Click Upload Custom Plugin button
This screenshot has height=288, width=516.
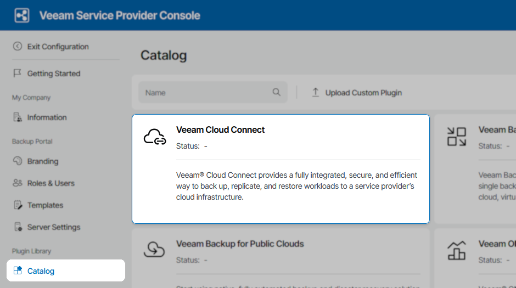[357, 93]
